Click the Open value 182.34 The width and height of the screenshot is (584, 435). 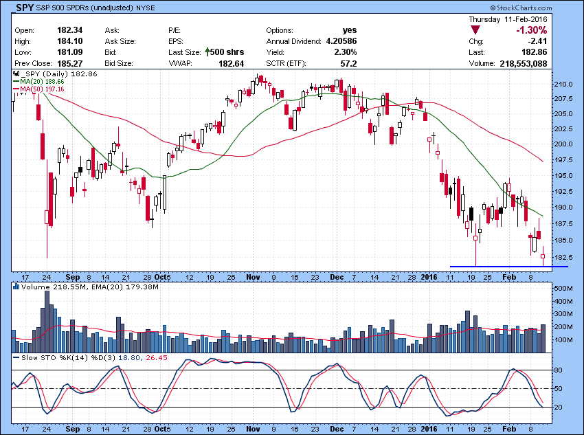tap(69, 30)
